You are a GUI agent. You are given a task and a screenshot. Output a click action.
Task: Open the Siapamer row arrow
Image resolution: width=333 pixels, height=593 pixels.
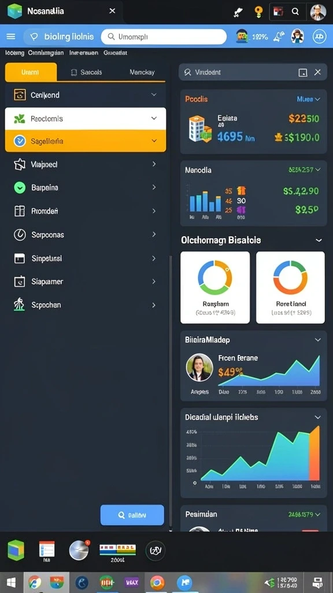tap(154, 281)
